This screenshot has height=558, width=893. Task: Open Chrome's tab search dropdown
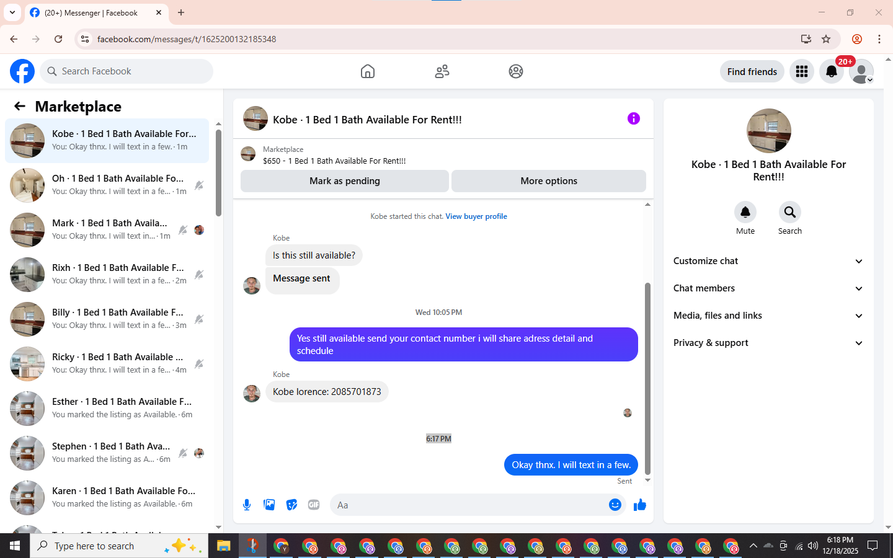click(x=12, y=12)
